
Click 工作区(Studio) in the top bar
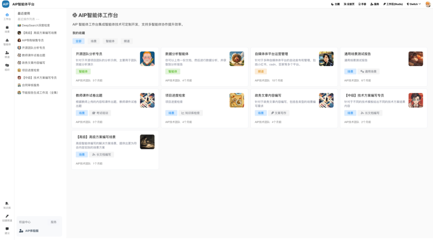pyautogui.click(x=393, y=4)
